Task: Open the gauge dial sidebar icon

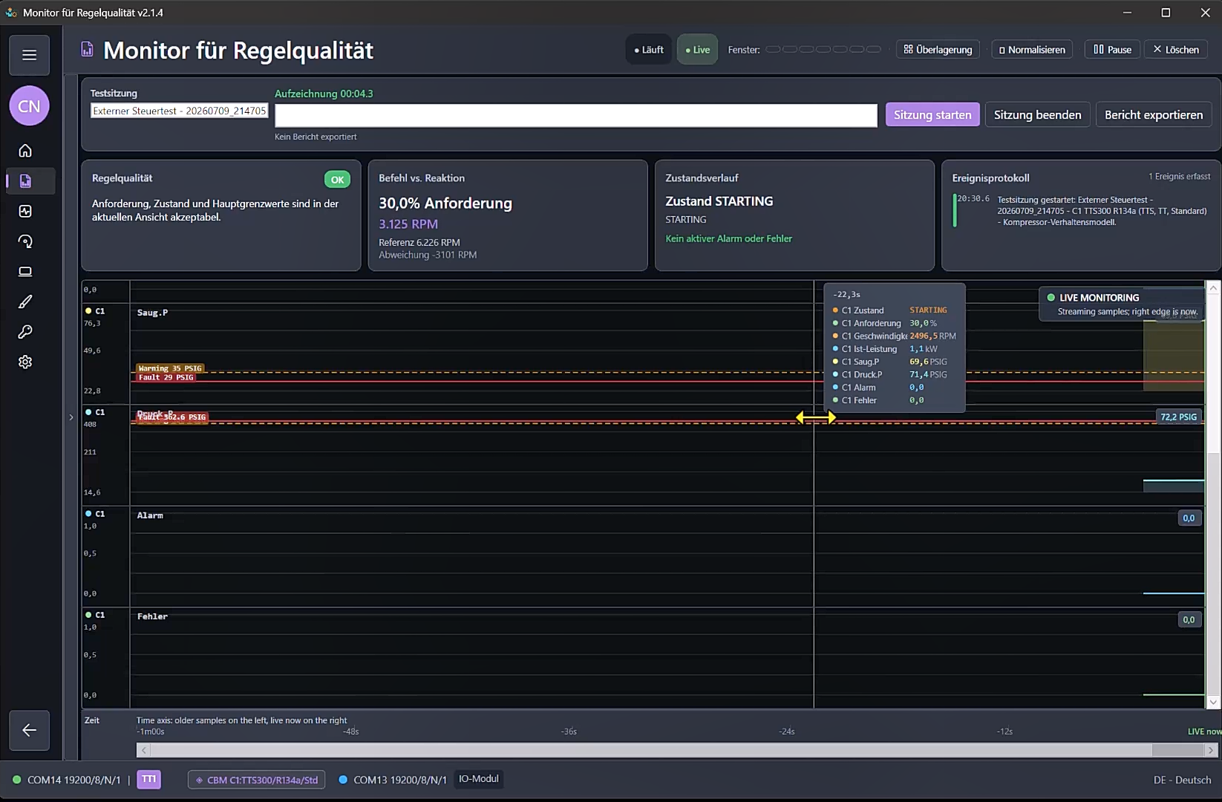Action: tap(25, 241)
